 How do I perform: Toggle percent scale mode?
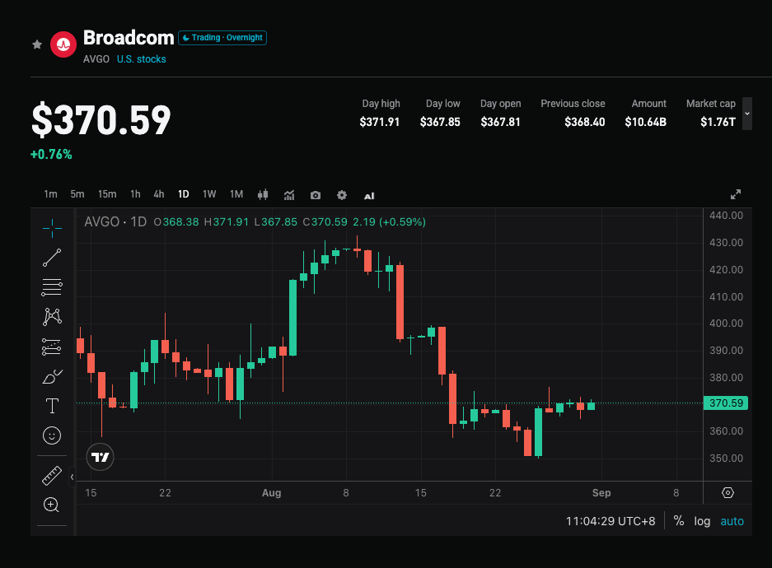point(678,521)
